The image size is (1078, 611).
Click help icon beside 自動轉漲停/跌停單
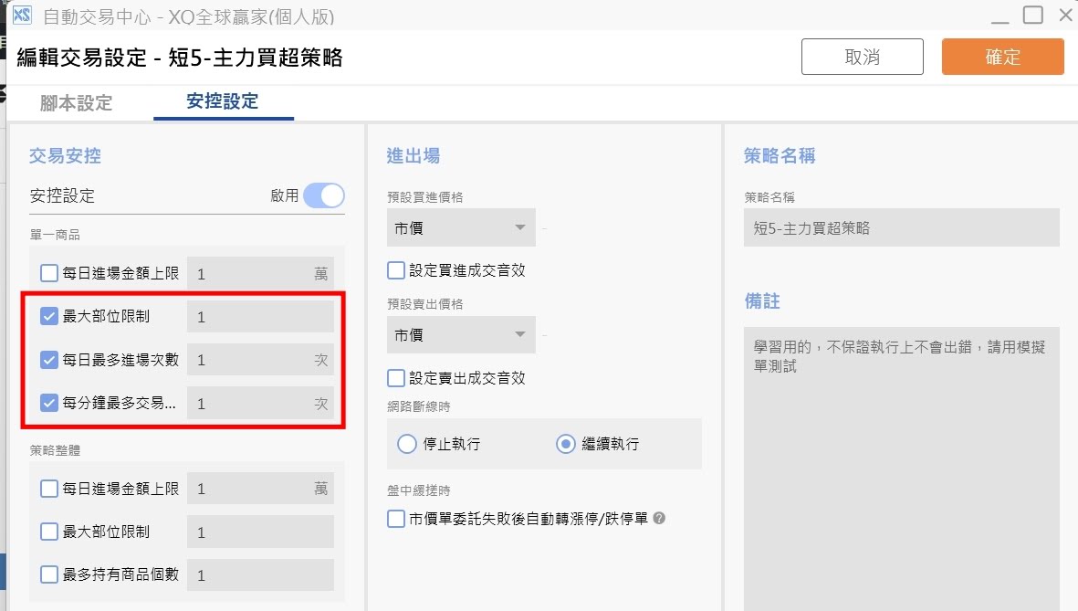point(659,518)
